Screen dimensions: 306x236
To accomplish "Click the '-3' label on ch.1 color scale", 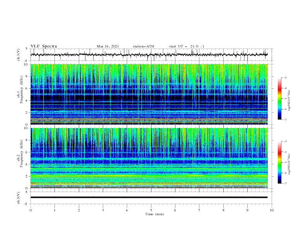I will [285, 78].
